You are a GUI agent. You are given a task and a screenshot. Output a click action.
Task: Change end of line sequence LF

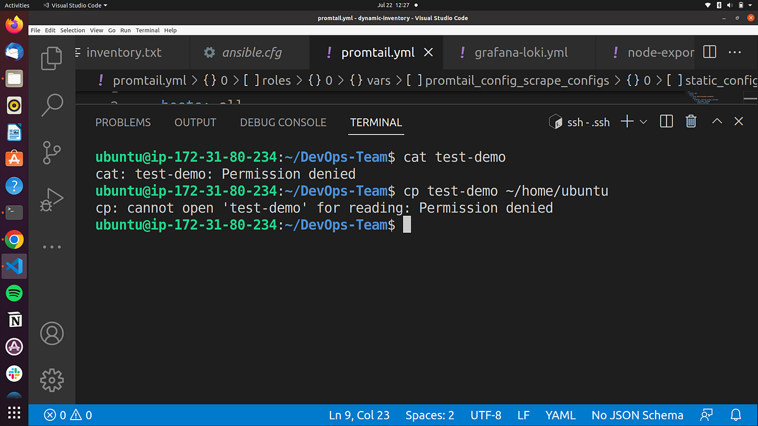524,415
